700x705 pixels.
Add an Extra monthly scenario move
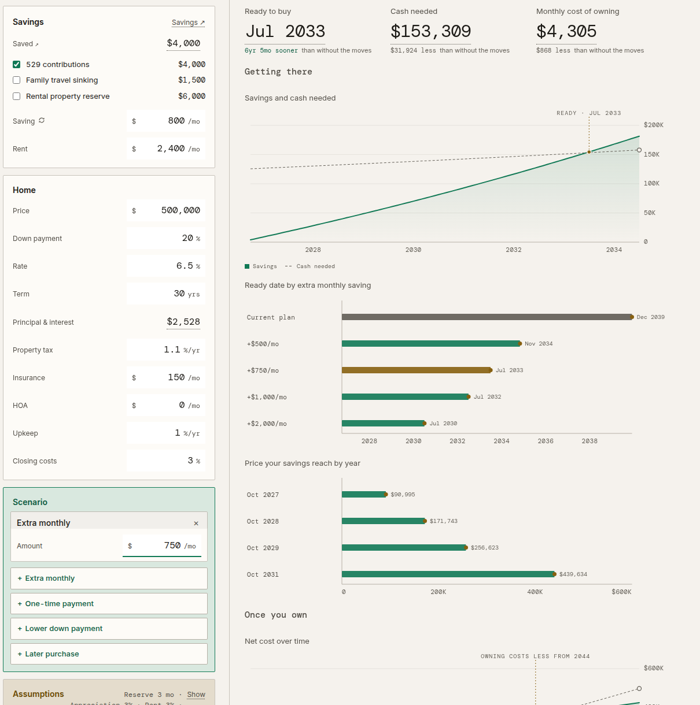click(109, 578)
